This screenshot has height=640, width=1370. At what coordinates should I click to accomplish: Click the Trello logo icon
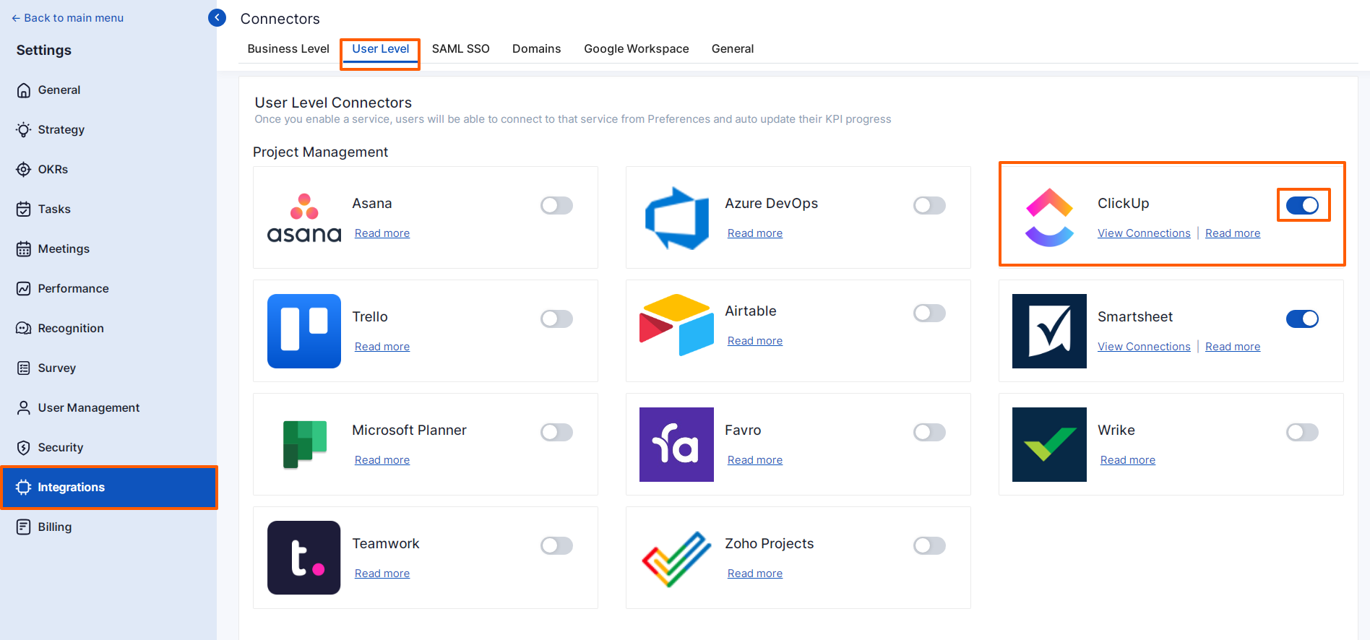(304, 331)
